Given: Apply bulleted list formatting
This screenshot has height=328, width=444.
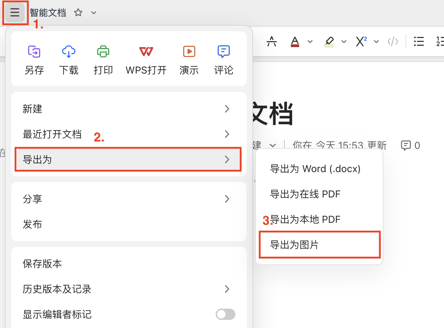Looking at the screenshot, I should click(419, 42).
